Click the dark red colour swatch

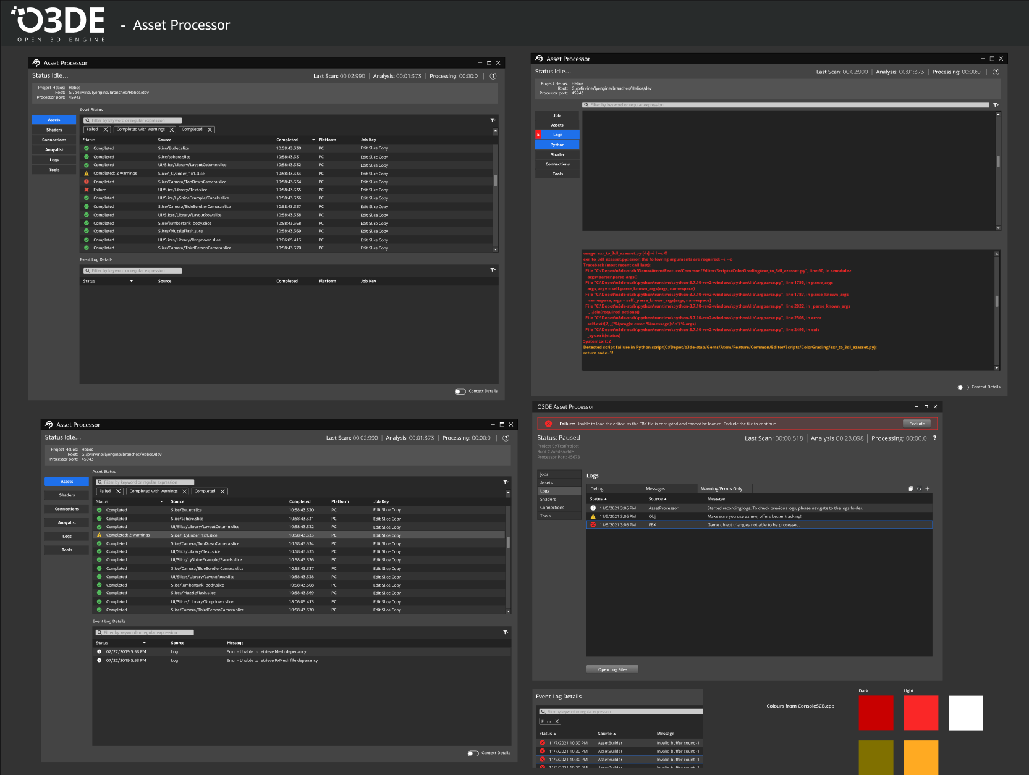(x=876, y=713)
